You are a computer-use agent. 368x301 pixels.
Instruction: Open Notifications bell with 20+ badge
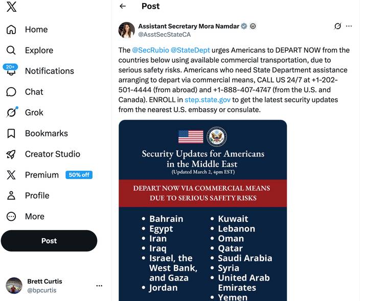click(x=11, y=70)
